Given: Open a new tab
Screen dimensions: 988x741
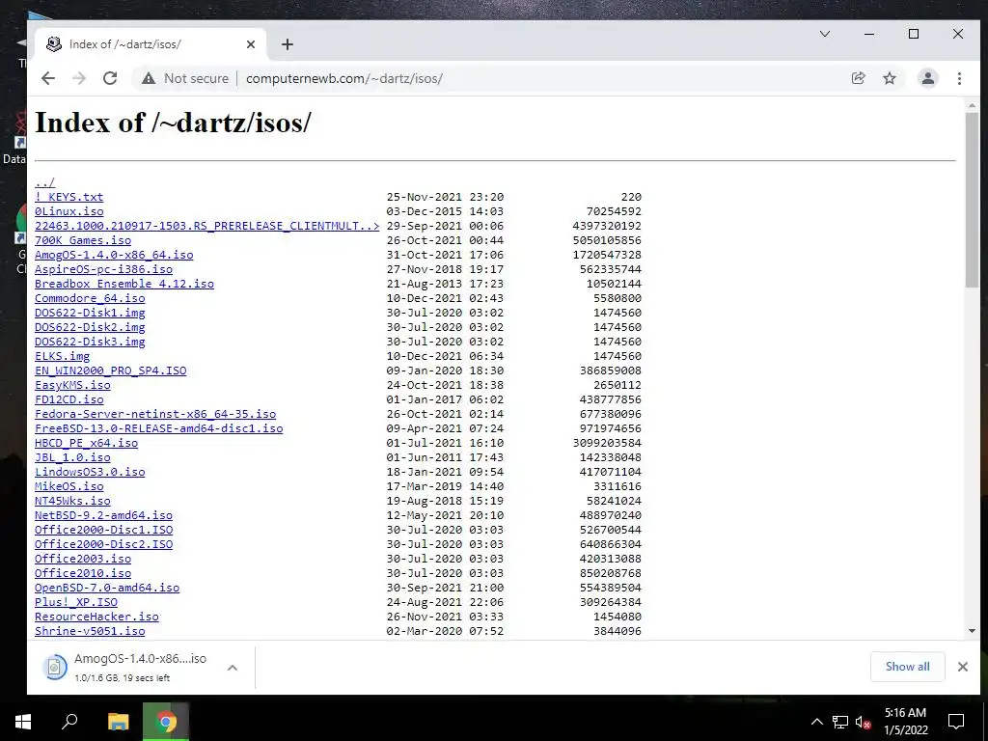Looking at the screenshot, I should click(x=288, y=44).
